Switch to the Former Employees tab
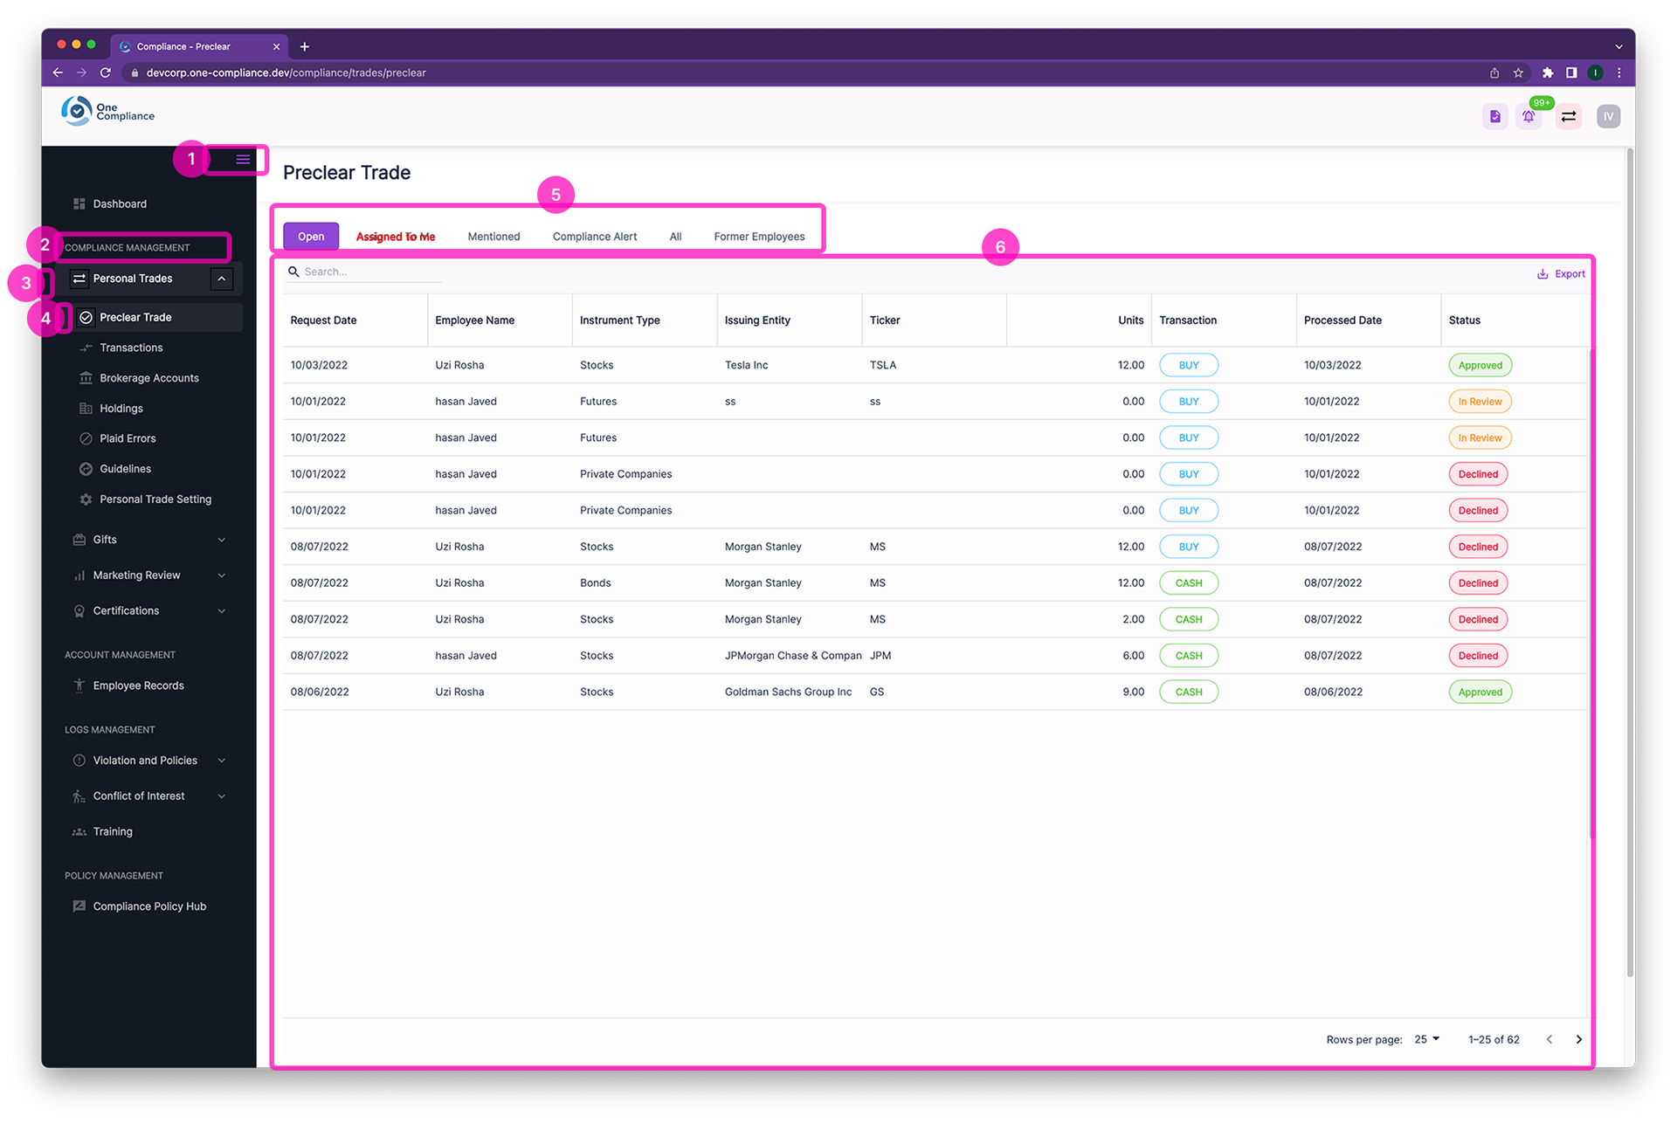The height and width of the screenshot is (1123, 1677). (759, 237)
